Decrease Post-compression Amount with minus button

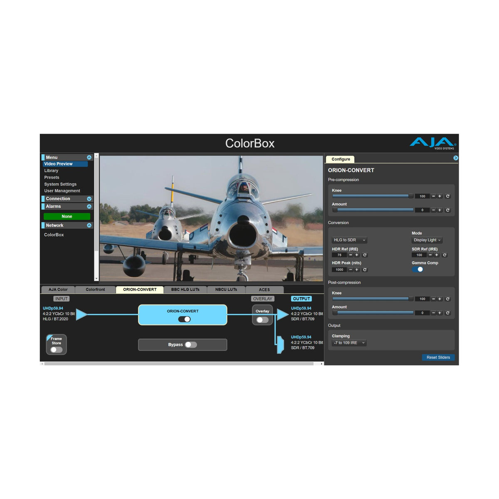coord(433,313)
